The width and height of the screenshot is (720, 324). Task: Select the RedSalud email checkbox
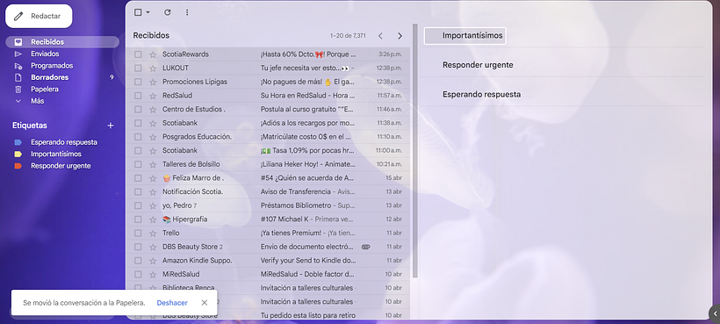tap(138, 96)
